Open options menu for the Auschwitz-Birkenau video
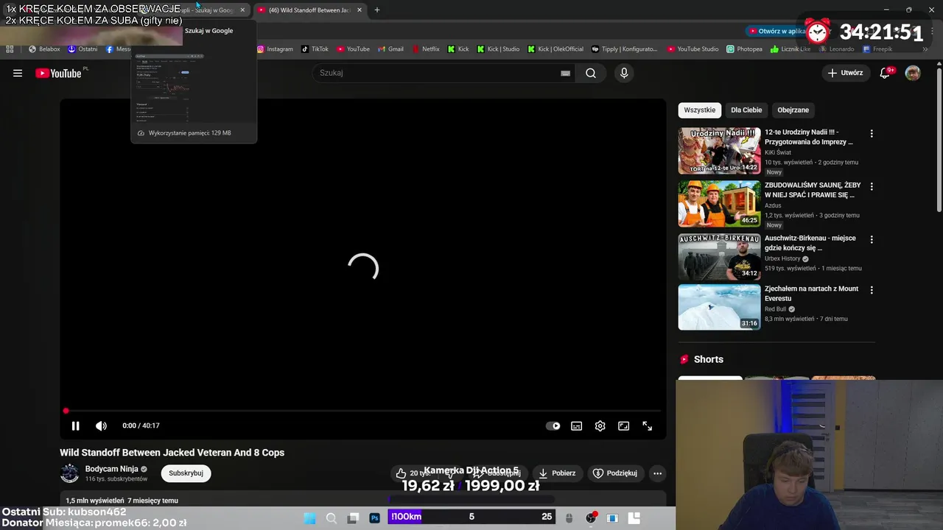943x530 pixels. pos(872,240)
